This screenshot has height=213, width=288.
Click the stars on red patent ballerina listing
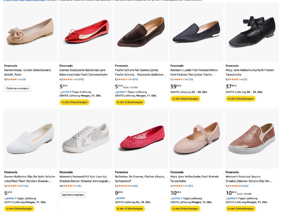69,79
